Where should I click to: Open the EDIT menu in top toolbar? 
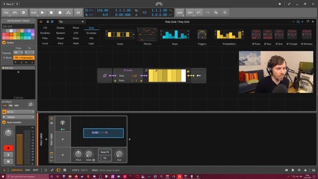pos(190,12)
